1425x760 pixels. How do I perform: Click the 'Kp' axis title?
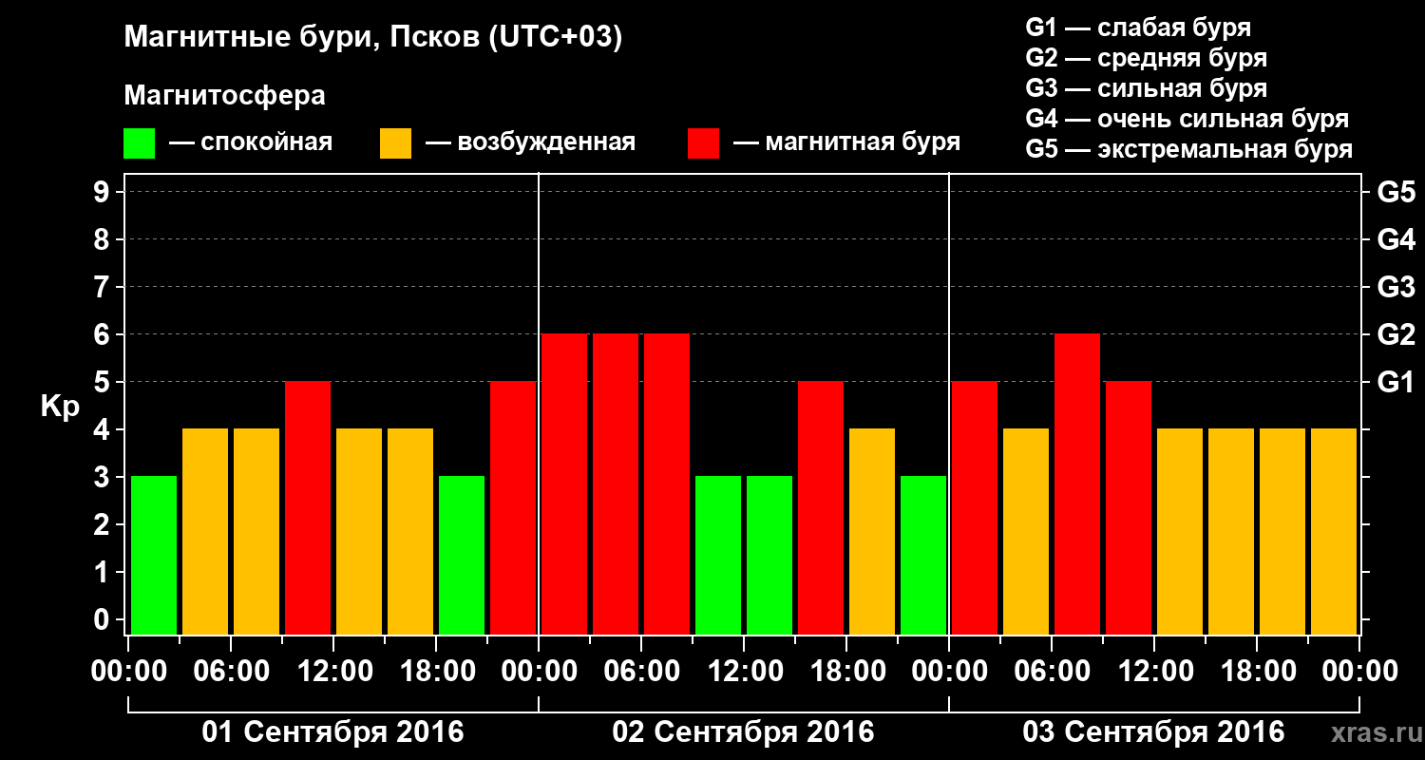60,407
